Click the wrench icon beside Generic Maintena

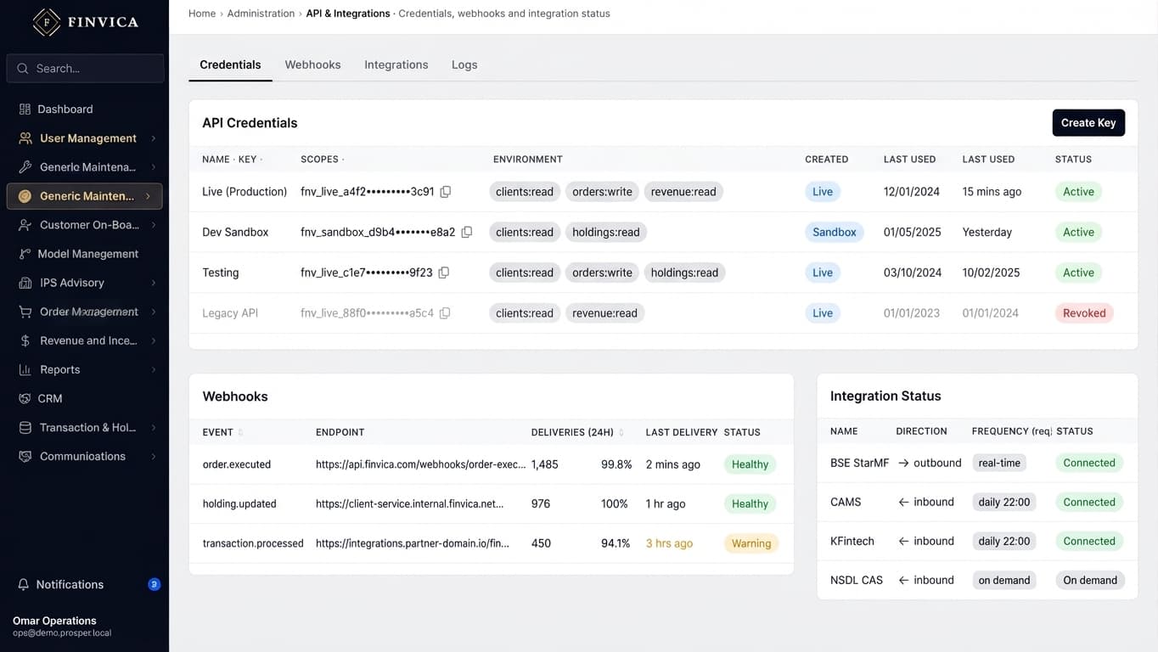click(x=25, y=167)
